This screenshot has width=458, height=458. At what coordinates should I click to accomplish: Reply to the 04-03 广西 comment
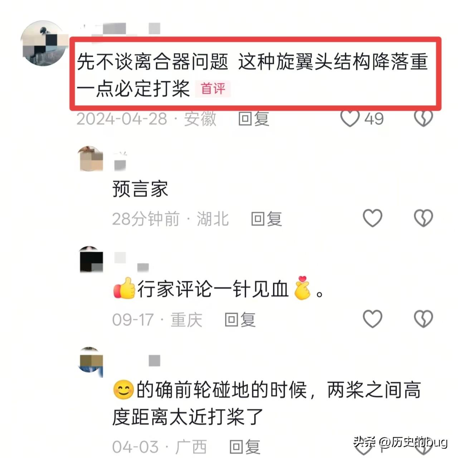[245, 447]
